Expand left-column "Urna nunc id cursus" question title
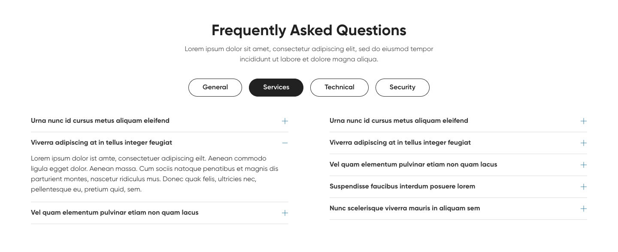618x252 pixels. pyautogui.click(x=100, y=121)
